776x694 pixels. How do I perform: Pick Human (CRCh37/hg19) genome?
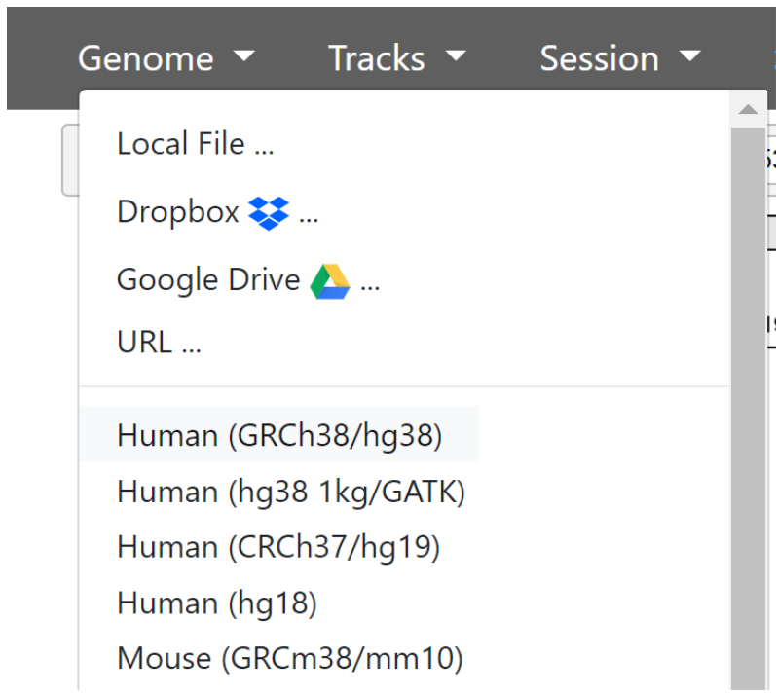click(x=278, y=547)
